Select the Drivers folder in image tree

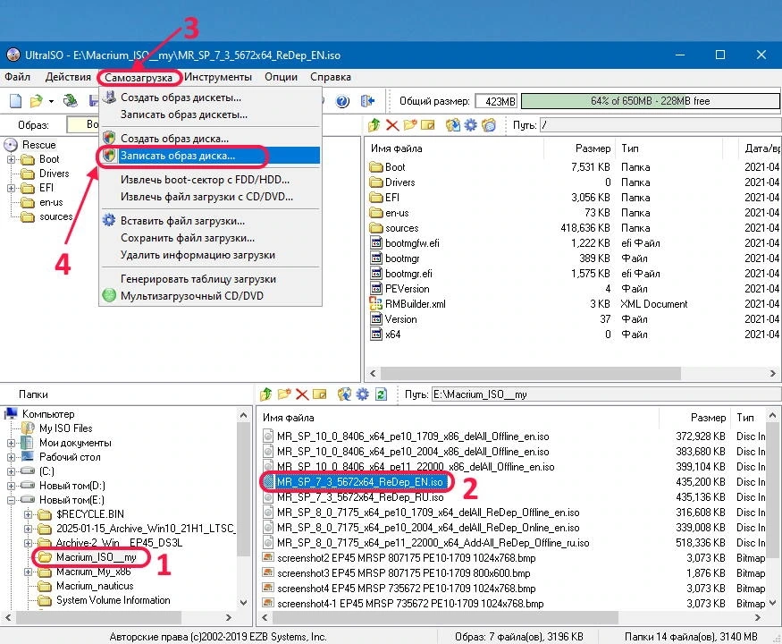pos(54,174)
